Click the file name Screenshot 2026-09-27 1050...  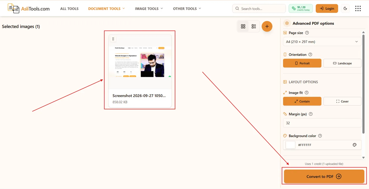pyautogui.click(x=139, y=96)
